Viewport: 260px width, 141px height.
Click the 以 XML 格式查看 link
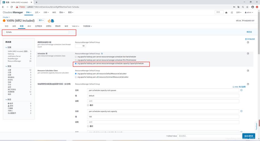click(x=239, y=87)
